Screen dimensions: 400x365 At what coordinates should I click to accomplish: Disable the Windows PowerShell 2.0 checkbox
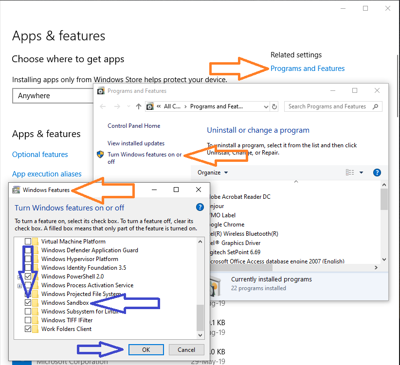point(28,276)
